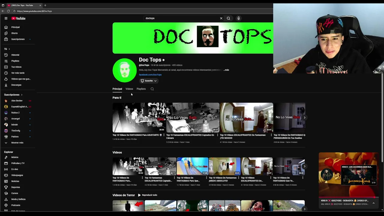The height and width of the screenshot is (216, 384).
Task: Click the mini player video thumbnail
Action: 348,175
